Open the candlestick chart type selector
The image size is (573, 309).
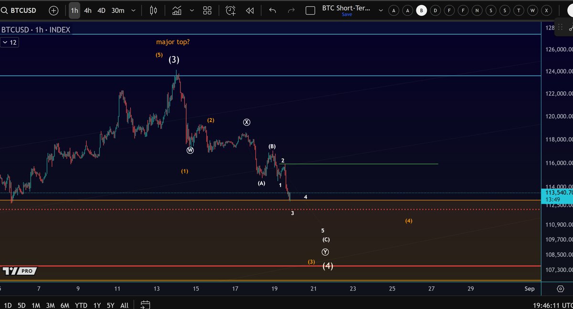(x=153, y=10)
